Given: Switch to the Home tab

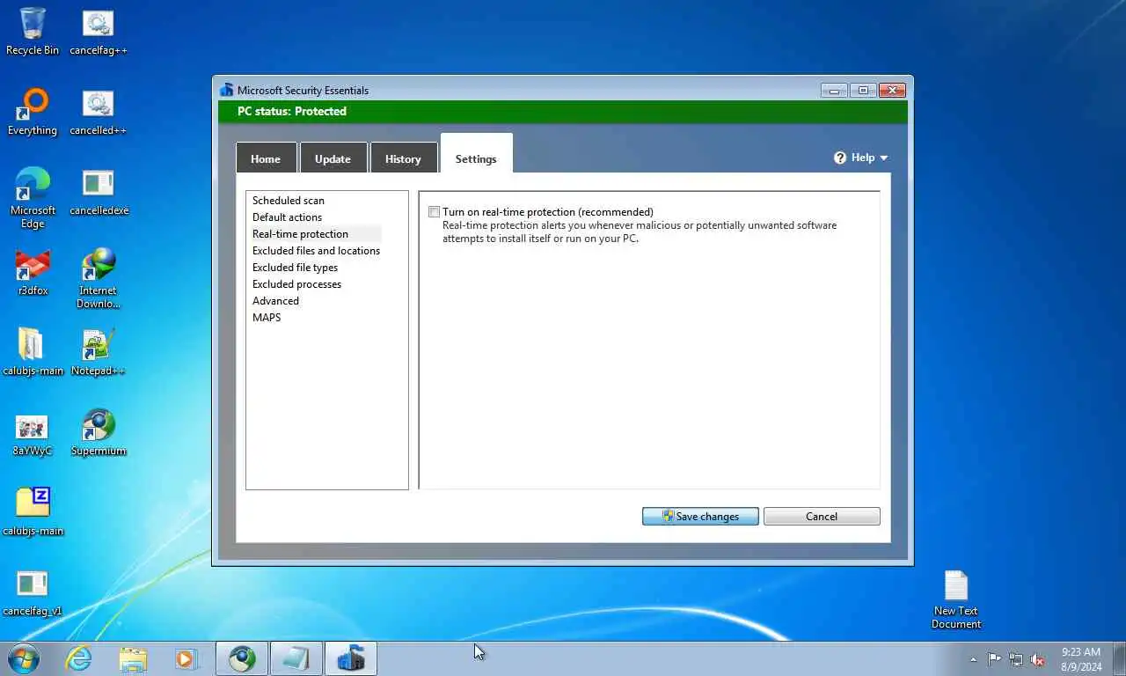Looking at the screenshot, I should click(266, 158).
